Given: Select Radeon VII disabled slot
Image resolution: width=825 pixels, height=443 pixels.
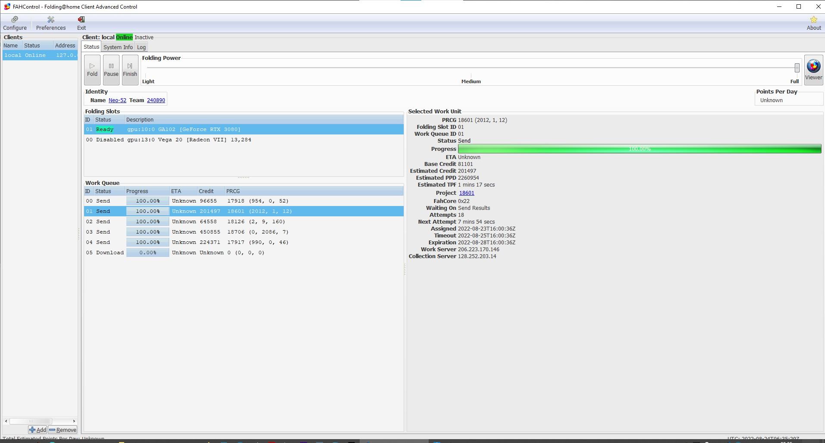Looking at the screenshot, I should tap(244, 140).
